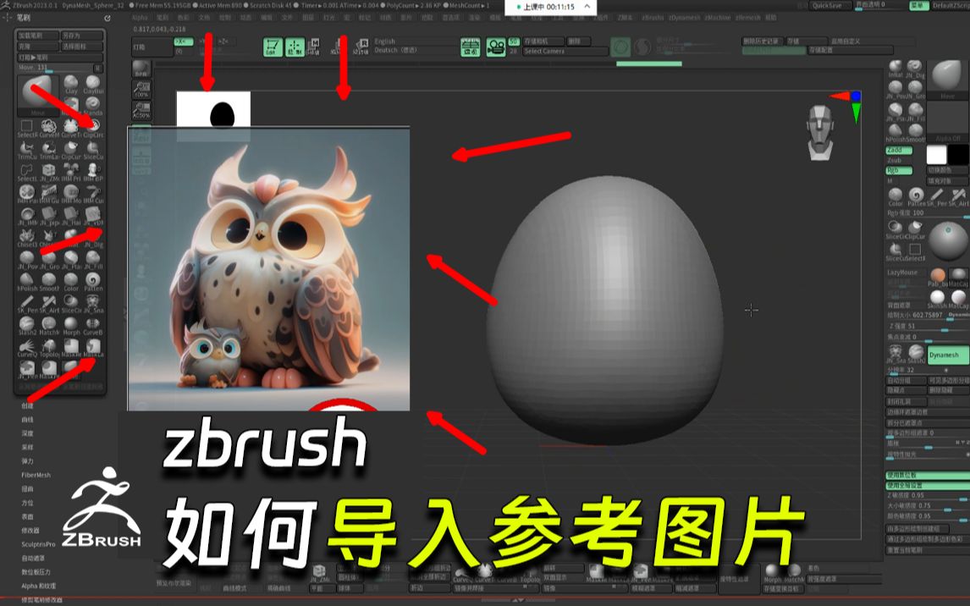Viewport: 970px width, 606px height.
Task: Select the SK_Air brush in the right shelf
Action: pos(960,196)
